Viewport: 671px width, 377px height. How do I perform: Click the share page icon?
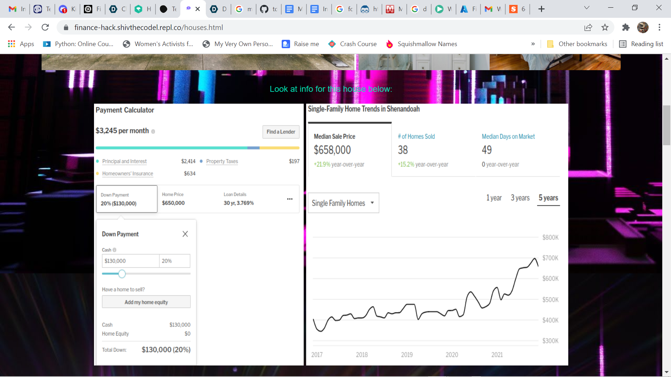pyautogui.click(x=588, y=27)
